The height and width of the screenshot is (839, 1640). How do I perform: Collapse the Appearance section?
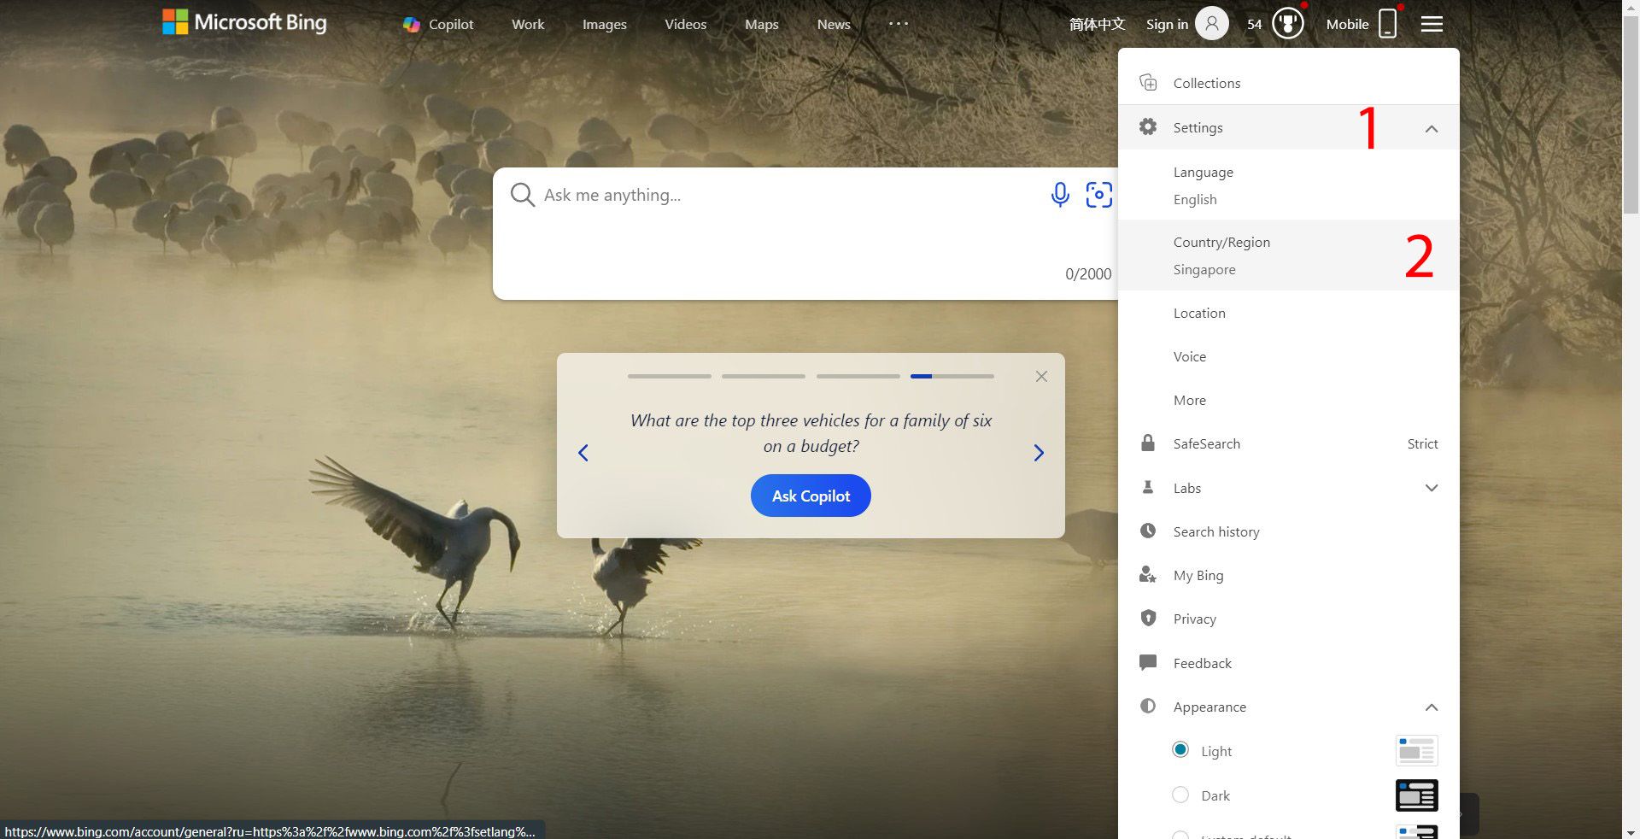[1432, 707]
